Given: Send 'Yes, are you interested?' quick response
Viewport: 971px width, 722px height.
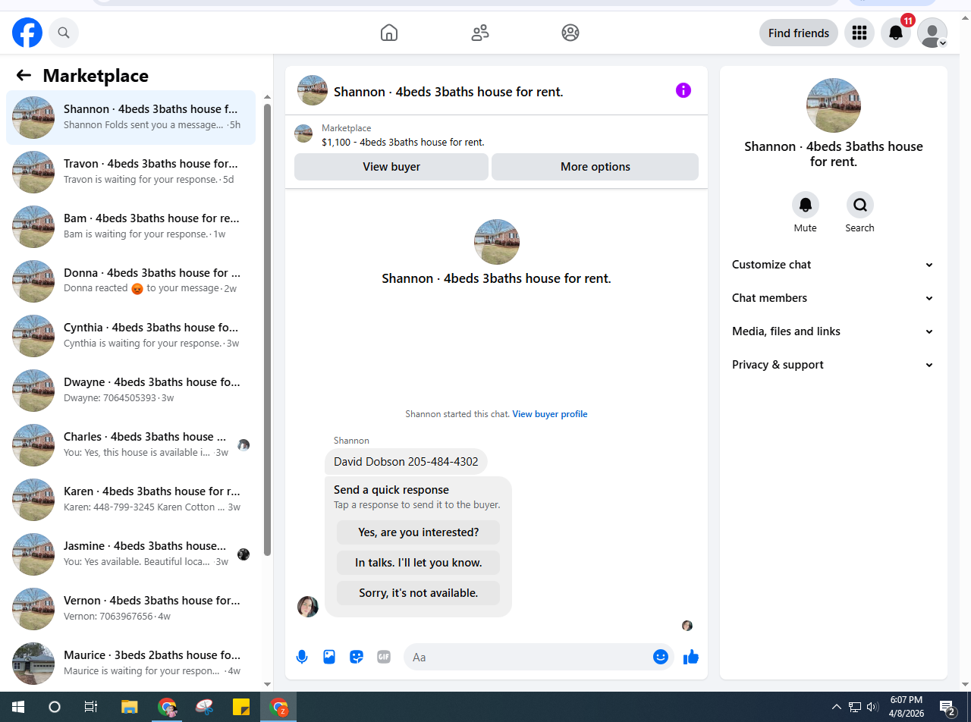Looking at the screenshot, I should [419, 532].
